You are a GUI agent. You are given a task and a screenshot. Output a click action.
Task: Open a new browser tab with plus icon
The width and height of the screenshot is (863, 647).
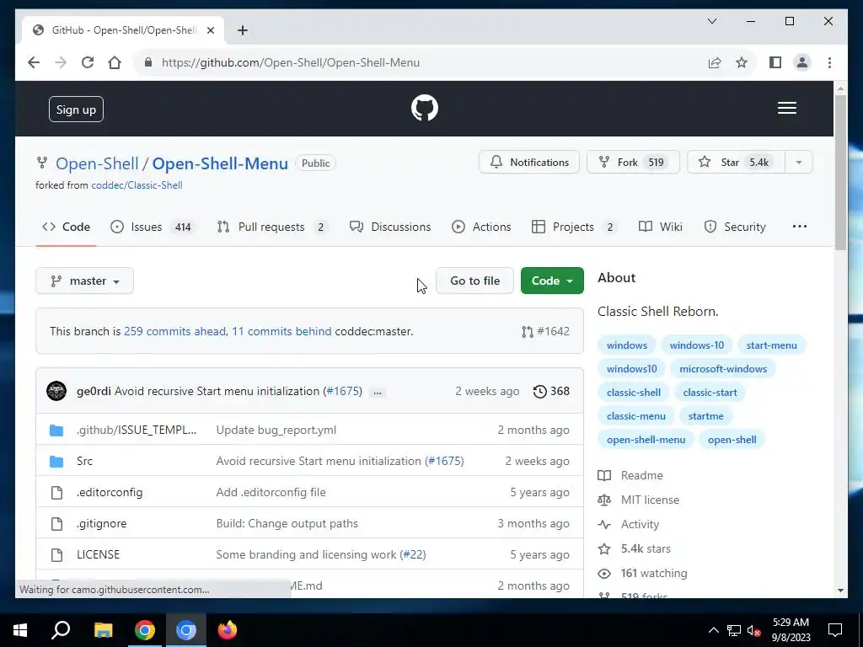click(x=242, y=30)
